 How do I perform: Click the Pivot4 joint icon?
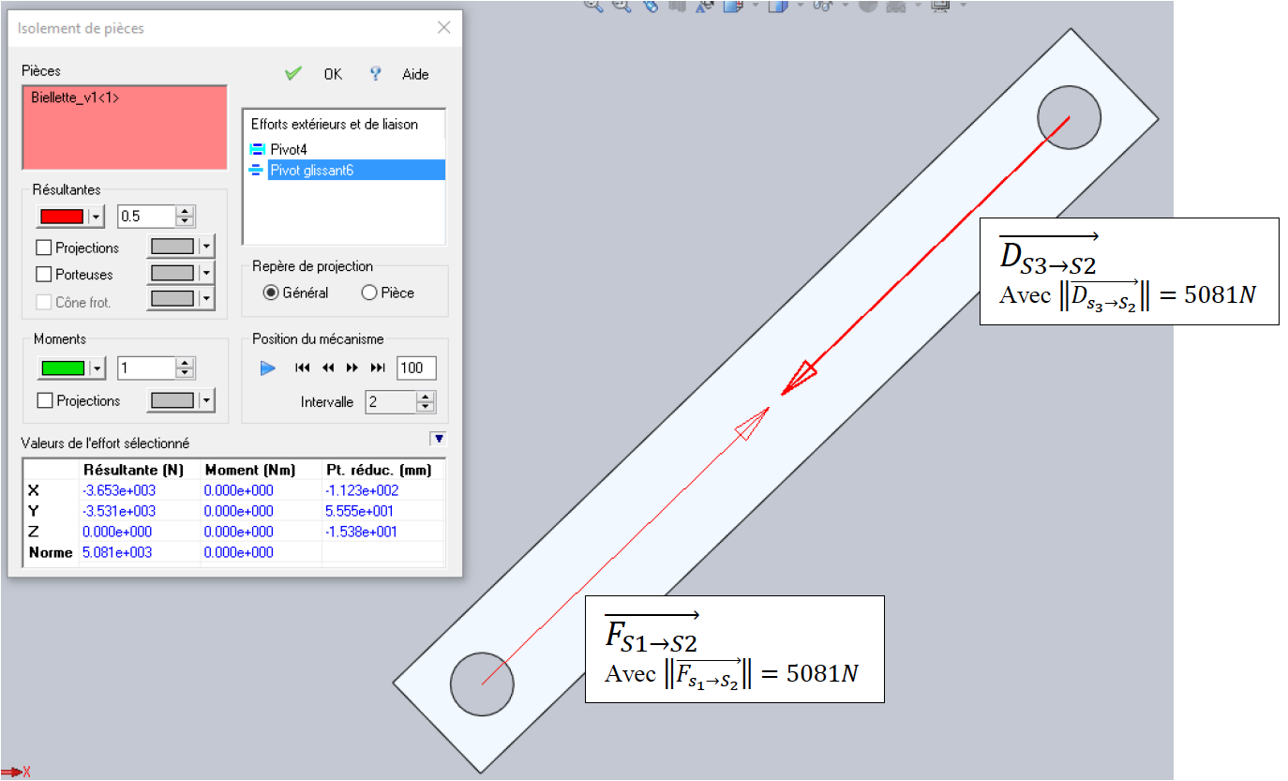[x=258, y=149]
